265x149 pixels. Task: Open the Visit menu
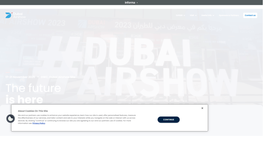pos(193,15)
